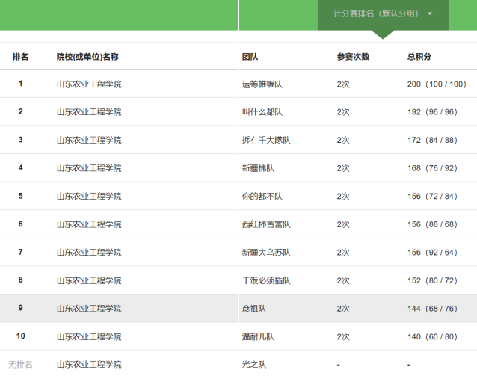Image resolution: width=477 pixels, height=376 pixels.
Task: Open team 你的都不队
Action: coord(262,196)
